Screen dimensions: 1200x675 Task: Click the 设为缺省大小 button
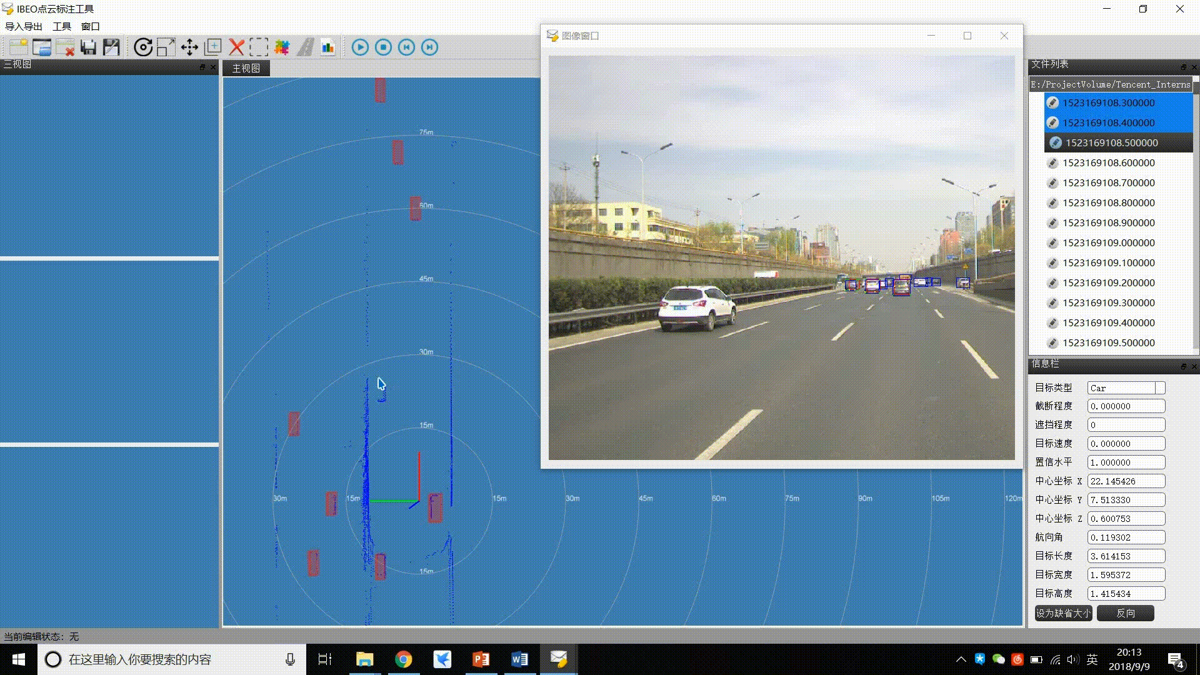(x=1063, y=613)
